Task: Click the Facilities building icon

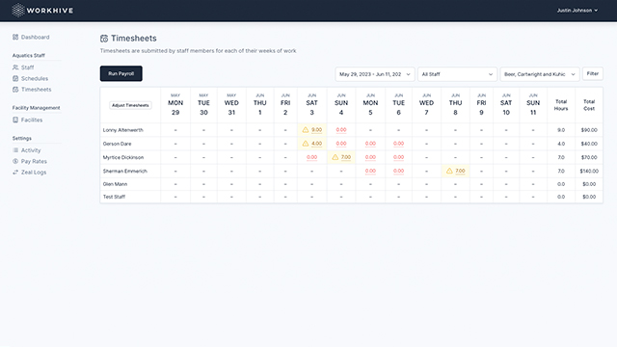Action: point(15,120)
